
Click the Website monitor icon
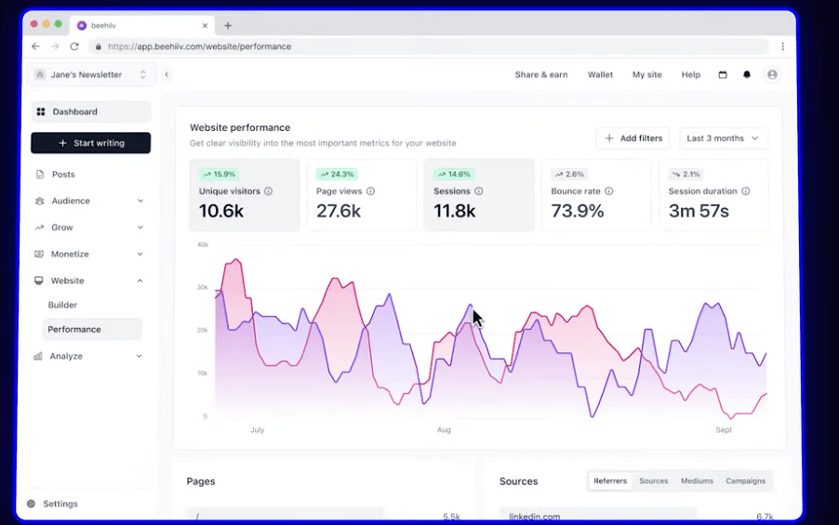pos(38,281)
